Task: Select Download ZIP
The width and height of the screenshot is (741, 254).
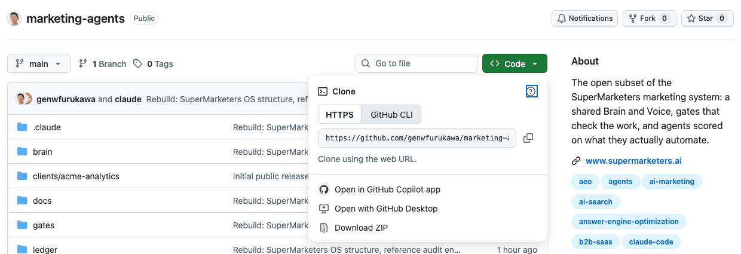Action: 428,228
